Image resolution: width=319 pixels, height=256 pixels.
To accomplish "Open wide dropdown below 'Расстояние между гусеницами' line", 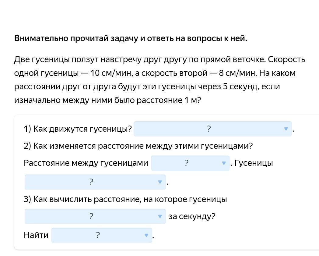I will [x=95, y=182].
